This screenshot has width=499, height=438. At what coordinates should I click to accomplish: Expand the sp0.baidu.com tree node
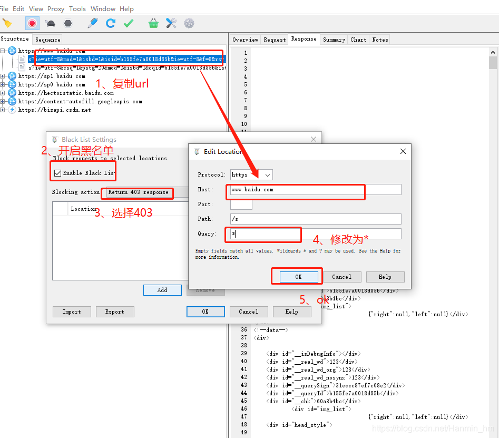click(3, 84)
